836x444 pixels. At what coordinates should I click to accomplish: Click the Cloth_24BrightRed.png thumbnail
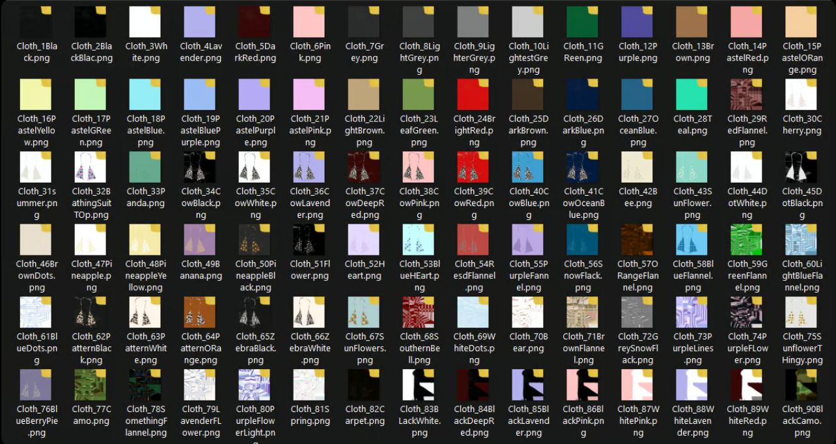473,95
